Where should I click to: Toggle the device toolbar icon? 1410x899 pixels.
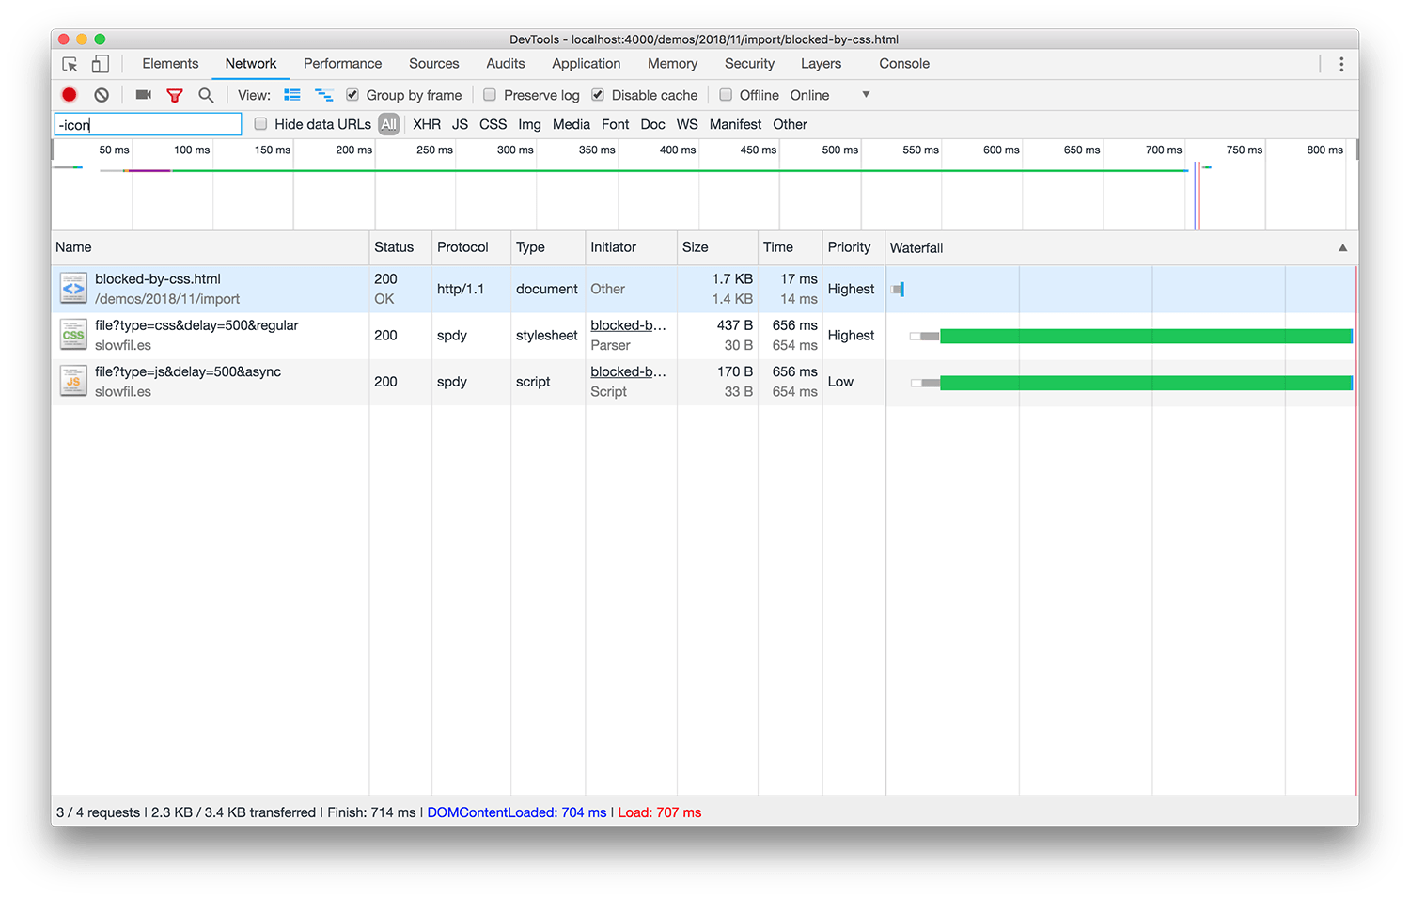(x=100, y=64)
